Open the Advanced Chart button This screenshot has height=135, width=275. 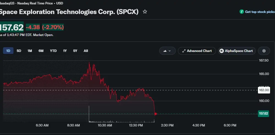coord(197,51)
